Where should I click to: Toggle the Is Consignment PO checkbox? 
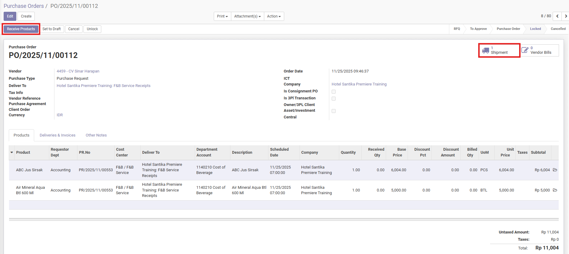[333, 92]
